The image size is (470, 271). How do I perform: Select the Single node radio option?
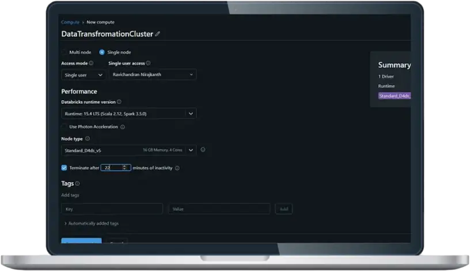click(x=102, y=52)
